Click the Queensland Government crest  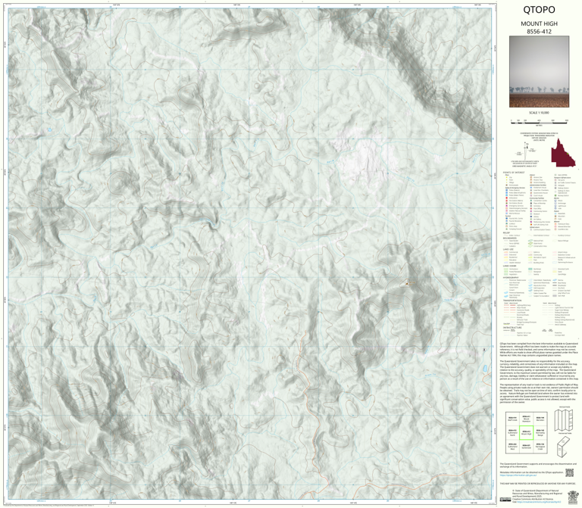pyautogui.click(x=573, y=496)
